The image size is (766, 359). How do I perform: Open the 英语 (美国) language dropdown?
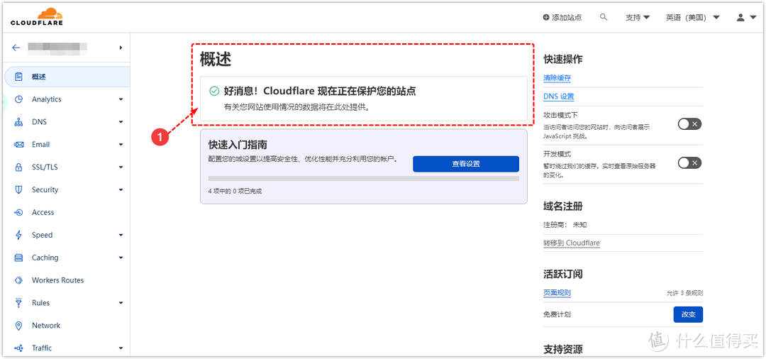pyautogui.click(x=693, y=18)
